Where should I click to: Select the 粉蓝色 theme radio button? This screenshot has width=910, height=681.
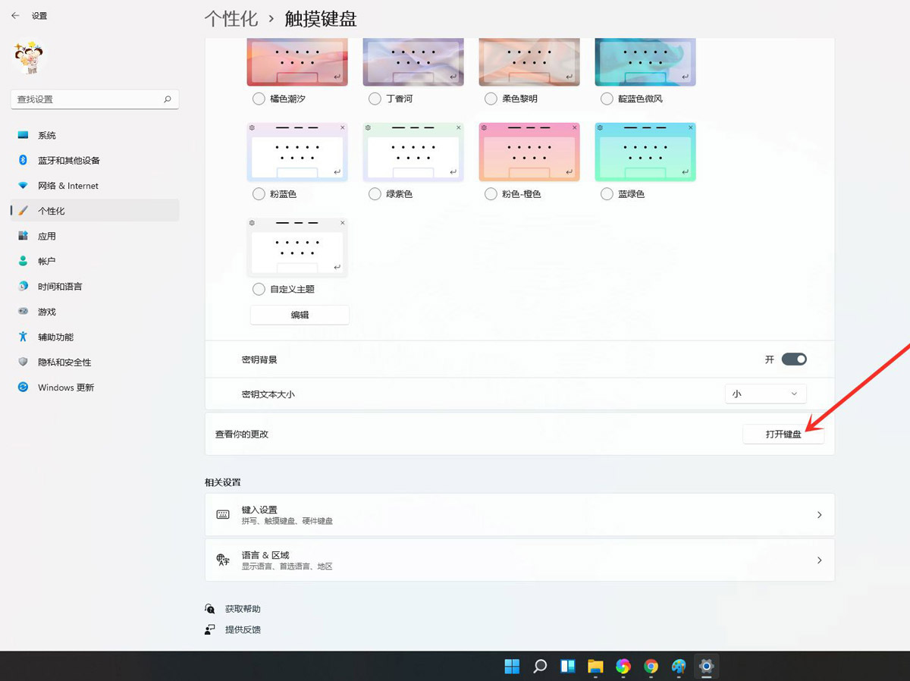point(258,193)
